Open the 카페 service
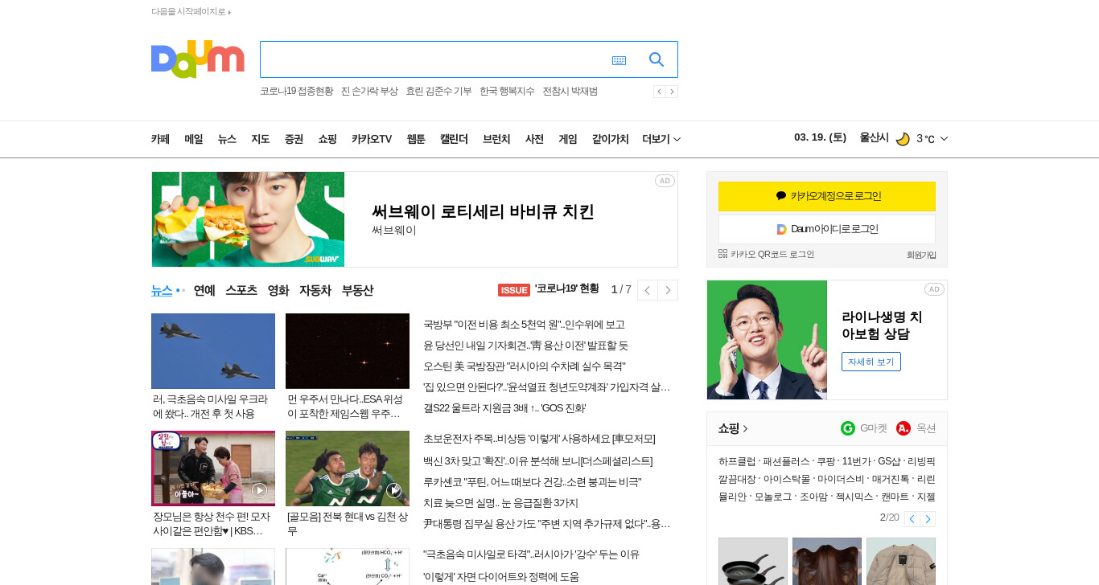The height and width of the screenshot is (585, 1099). point(160,139)
